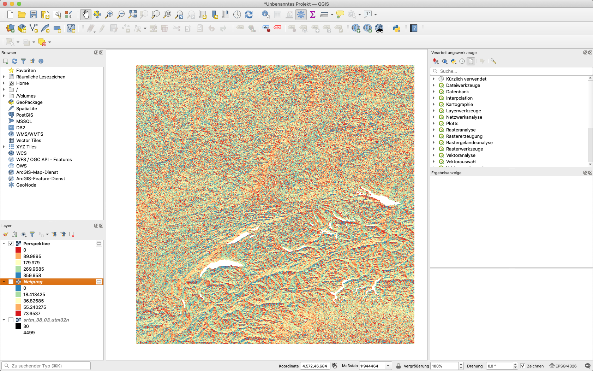Select the Pan Map hand tool
This screenshot has width=593, height=371.
(x=86, y=14)
